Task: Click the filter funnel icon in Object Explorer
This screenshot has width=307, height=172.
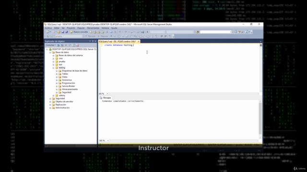Action: pyautogui.click(x=70, y=45)
